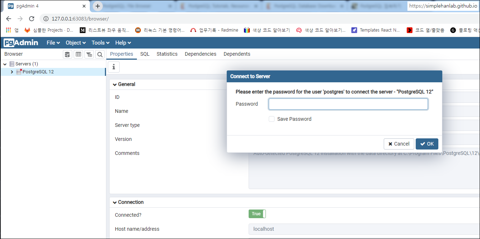The height and width of the screenshot is (239, 480).
Task: Open the Templates React N... bookmark
Action: [x=376, y=30]
